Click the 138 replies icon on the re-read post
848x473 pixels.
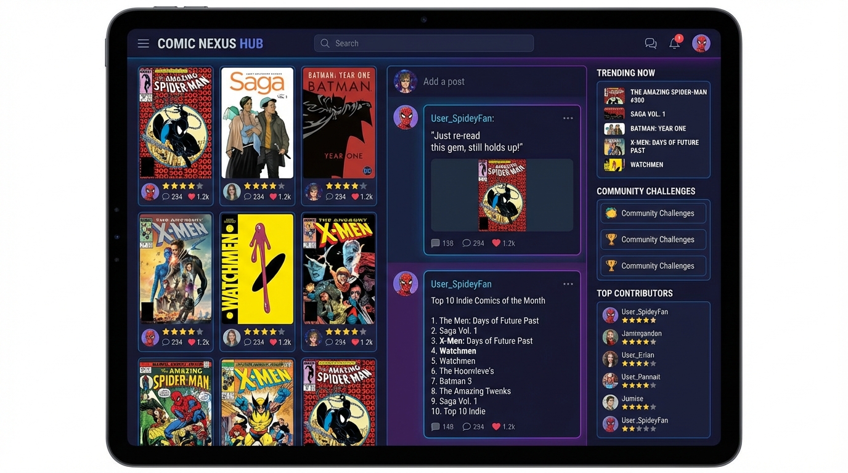tap(436, 243)
